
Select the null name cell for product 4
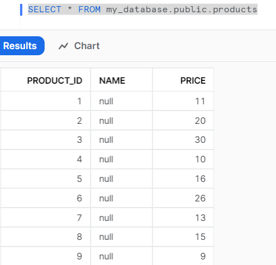pos(122,160)
